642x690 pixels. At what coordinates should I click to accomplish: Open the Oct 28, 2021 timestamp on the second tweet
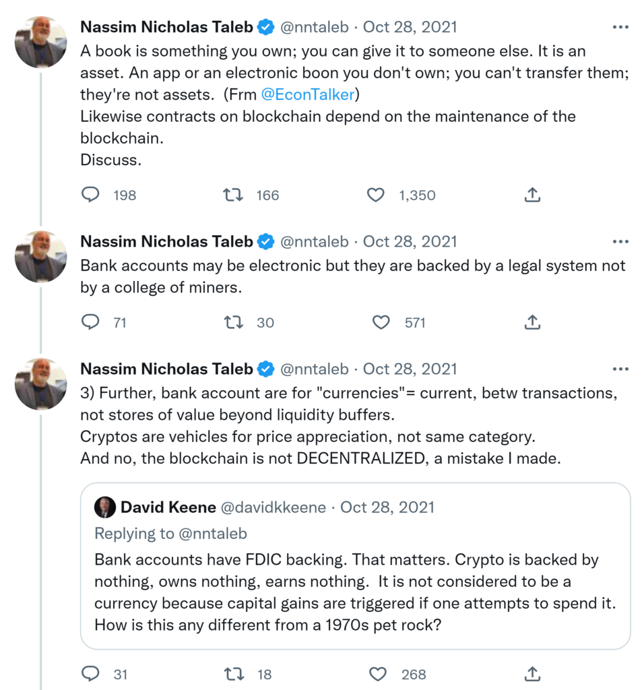410,241
